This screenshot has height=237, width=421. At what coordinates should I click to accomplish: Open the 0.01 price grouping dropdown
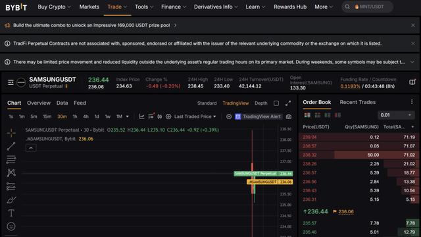click(x=396, y=115)
